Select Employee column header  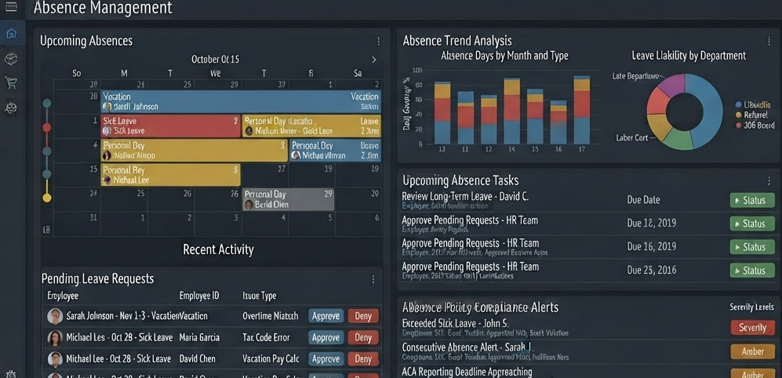point(63,296)
